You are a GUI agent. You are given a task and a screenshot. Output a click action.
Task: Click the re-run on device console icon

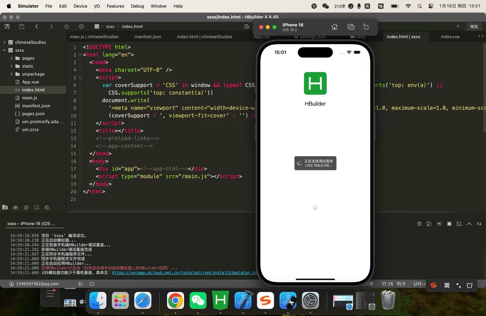(429, 224)
